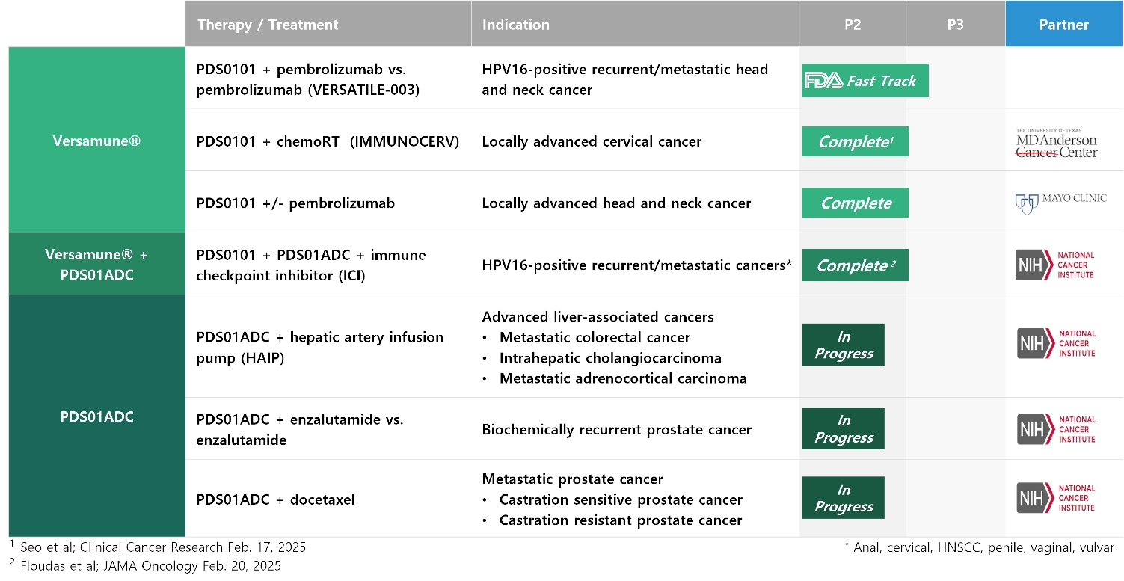Viewport: 1124px width, 581px height.
Task: Select the Indication column header
Action: click(516, 25)
